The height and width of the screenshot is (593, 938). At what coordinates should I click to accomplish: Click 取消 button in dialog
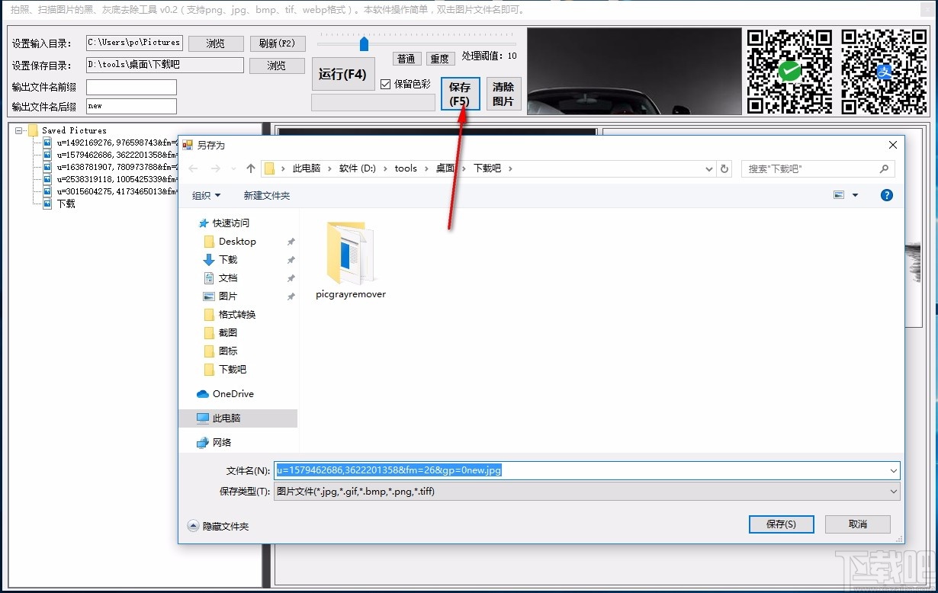point(858,524)
